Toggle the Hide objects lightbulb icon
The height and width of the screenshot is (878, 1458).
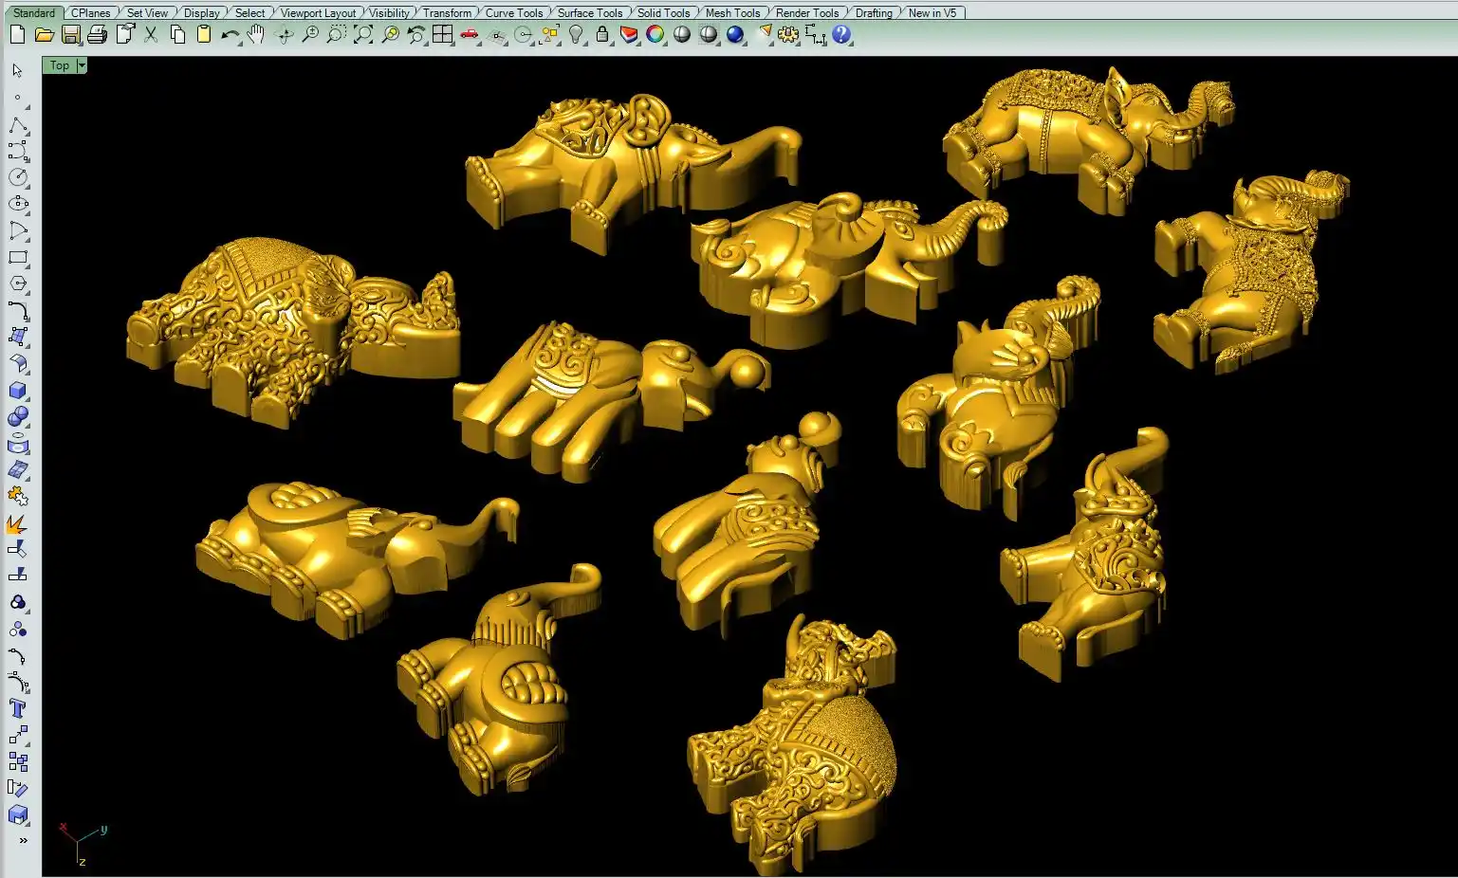click(x=576, y=35)
